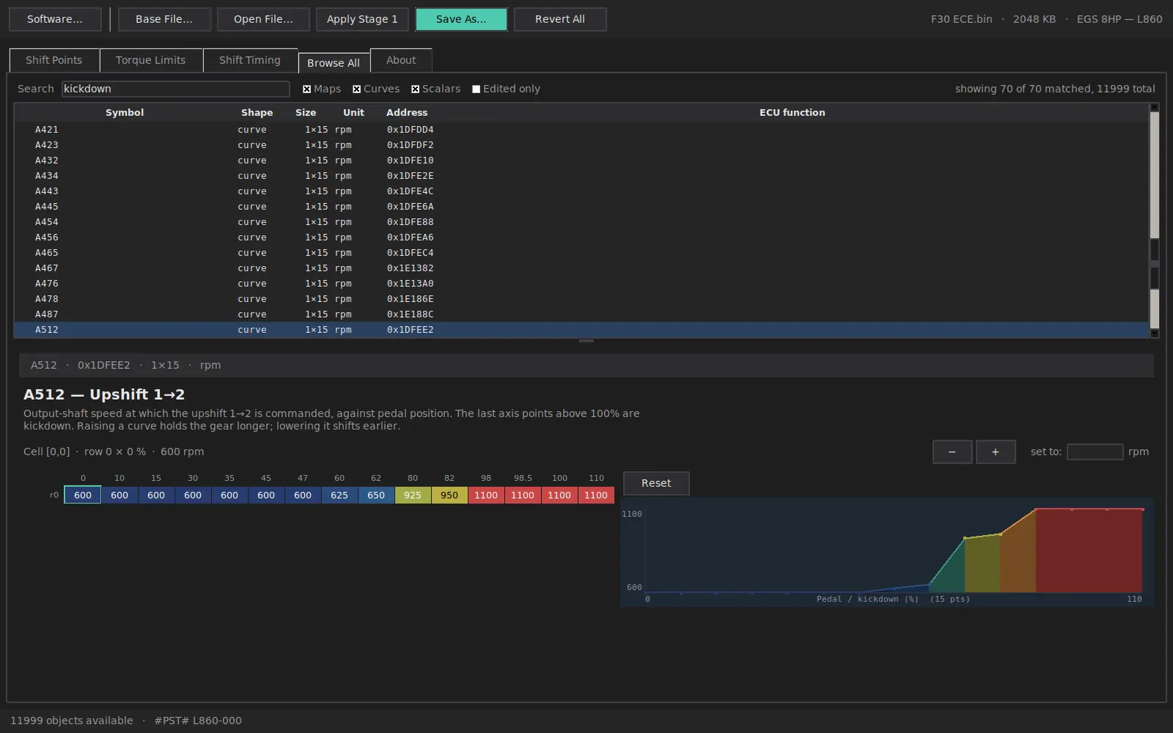The height and width of the screenshot is (733, 1173).
Task: Reset the A512 curve values
Action: 656,483
